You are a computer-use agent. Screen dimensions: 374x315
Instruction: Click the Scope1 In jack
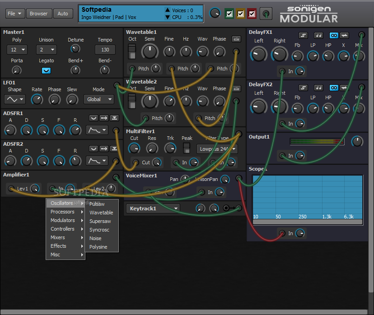[282, 233]
